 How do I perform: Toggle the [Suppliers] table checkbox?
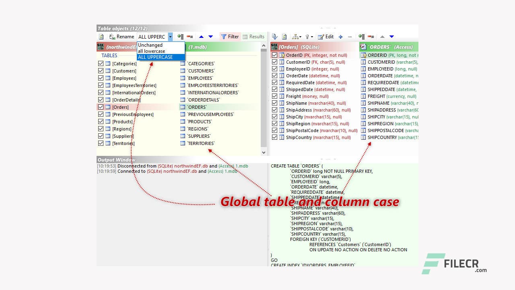pos(101,136)
